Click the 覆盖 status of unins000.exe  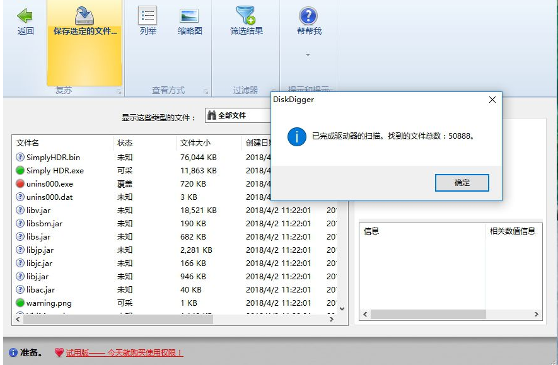tap(125, 184)
